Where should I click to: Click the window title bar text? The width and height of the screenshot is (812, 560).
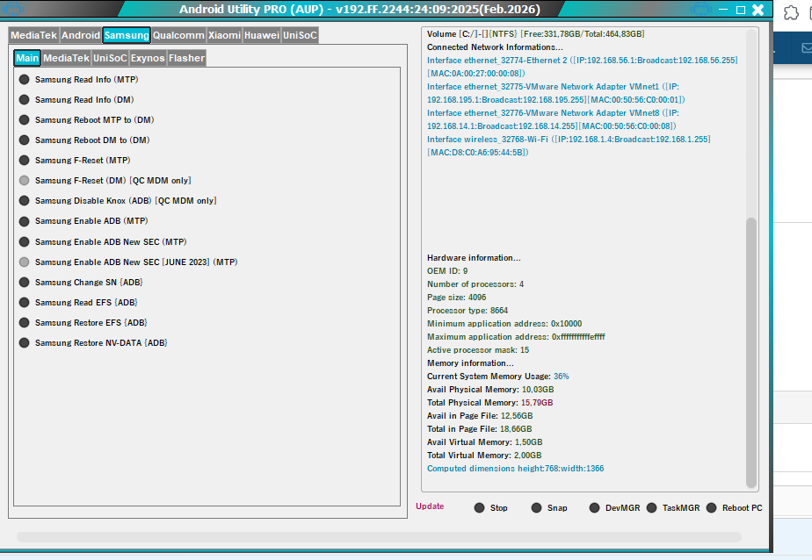tap(359, 10)
